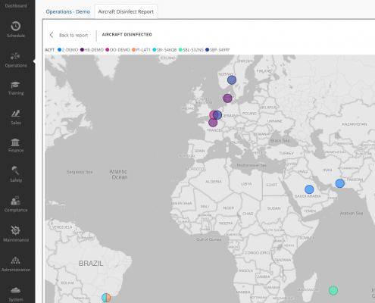The width and height of the screenshot is (375, 303).
Task: Click the Back to report link
Action: point(73,35)
